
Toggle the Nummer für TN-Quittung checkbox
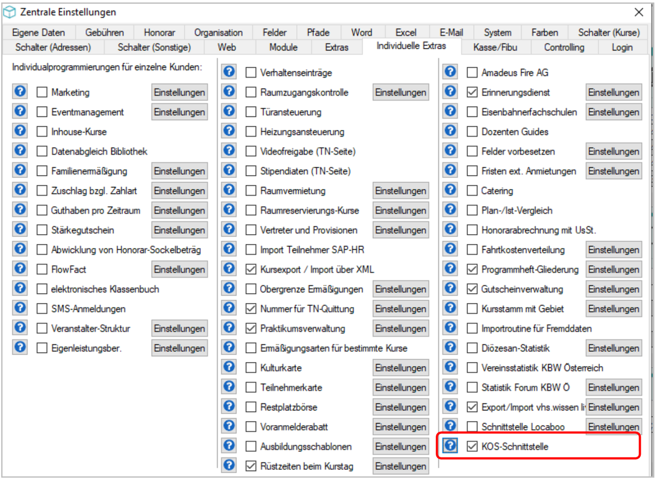[251, 309]
